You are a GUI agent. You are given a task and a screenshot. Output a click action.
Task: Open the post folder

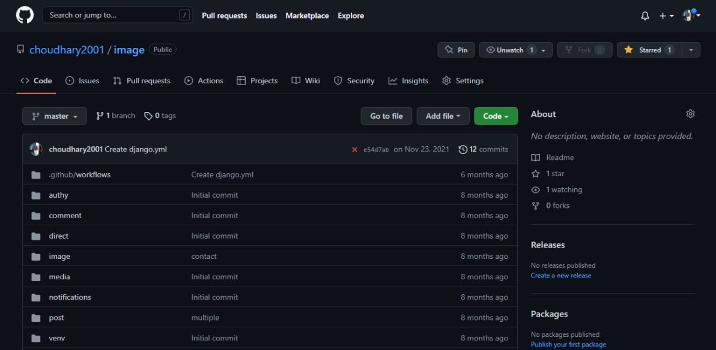coord(56,318)
